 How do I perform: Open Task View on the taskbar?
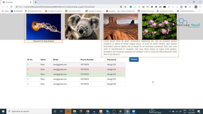61,111
